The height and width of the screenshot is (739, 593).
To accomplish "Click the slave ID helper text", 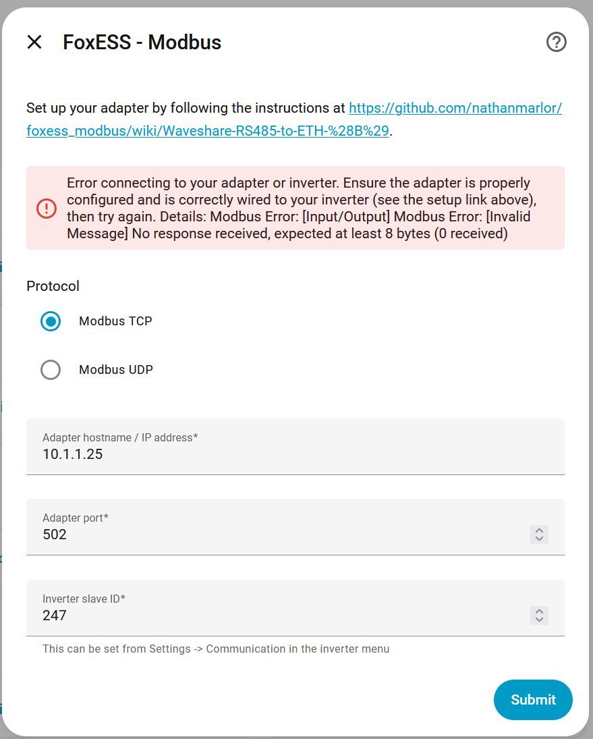I will pyautogui.click(x=216, y=649).
